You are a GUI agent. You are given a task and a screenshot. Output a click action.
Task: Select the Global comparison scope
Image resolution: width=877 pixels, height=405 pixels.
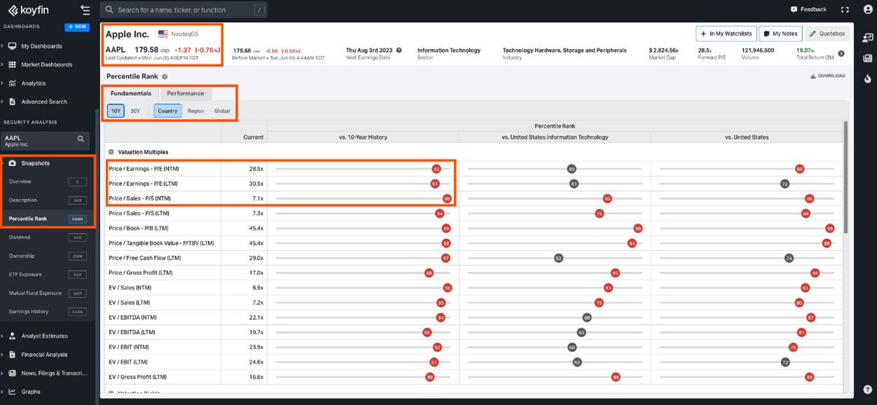(x=221, y=111)
